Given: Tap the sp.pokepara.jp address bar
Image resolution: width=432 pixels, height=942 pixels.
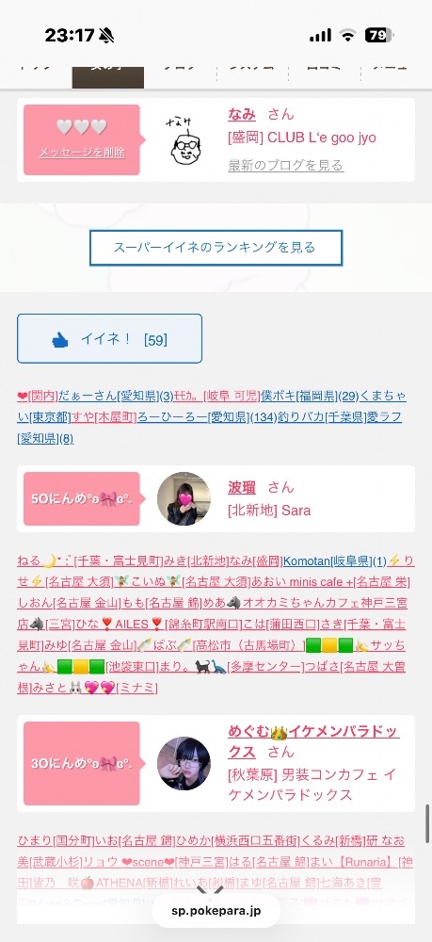Looking at the screenshot, I should [216, 911].
